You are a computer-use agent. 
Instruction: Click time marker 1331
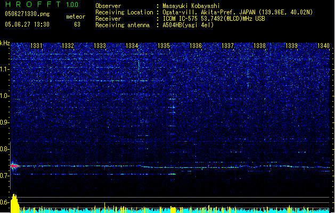(x=36, y=46)
